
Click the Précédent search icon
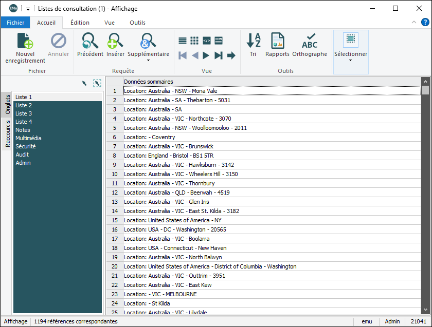point(90,41)
